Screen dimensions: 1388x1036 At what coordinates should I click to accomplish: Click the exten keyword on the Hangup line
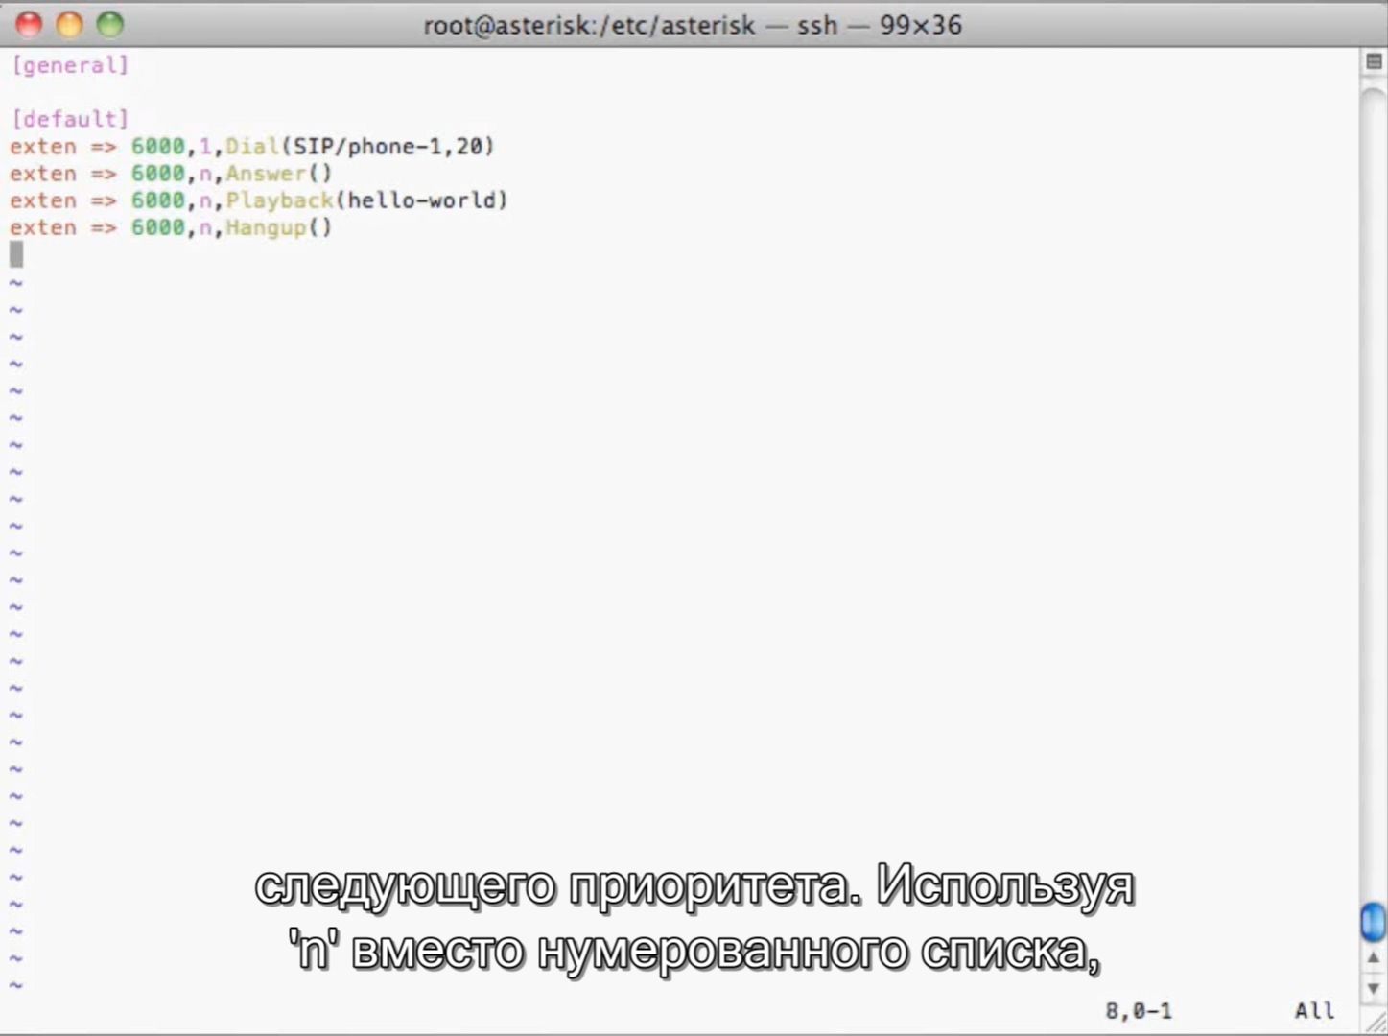point(42,227)
